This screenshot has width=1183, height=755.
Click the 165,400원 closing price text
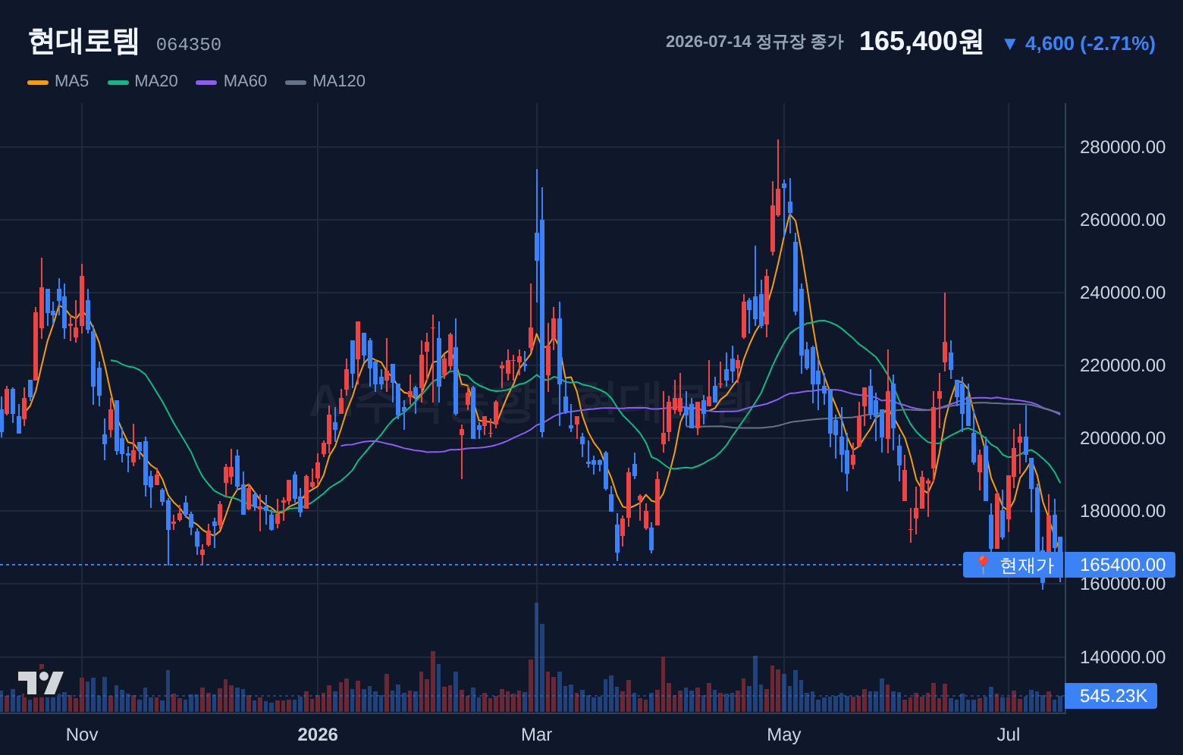tap(921, 42)
